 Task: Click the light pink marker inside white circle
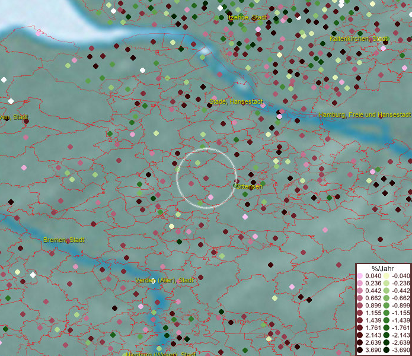point(210,197)
